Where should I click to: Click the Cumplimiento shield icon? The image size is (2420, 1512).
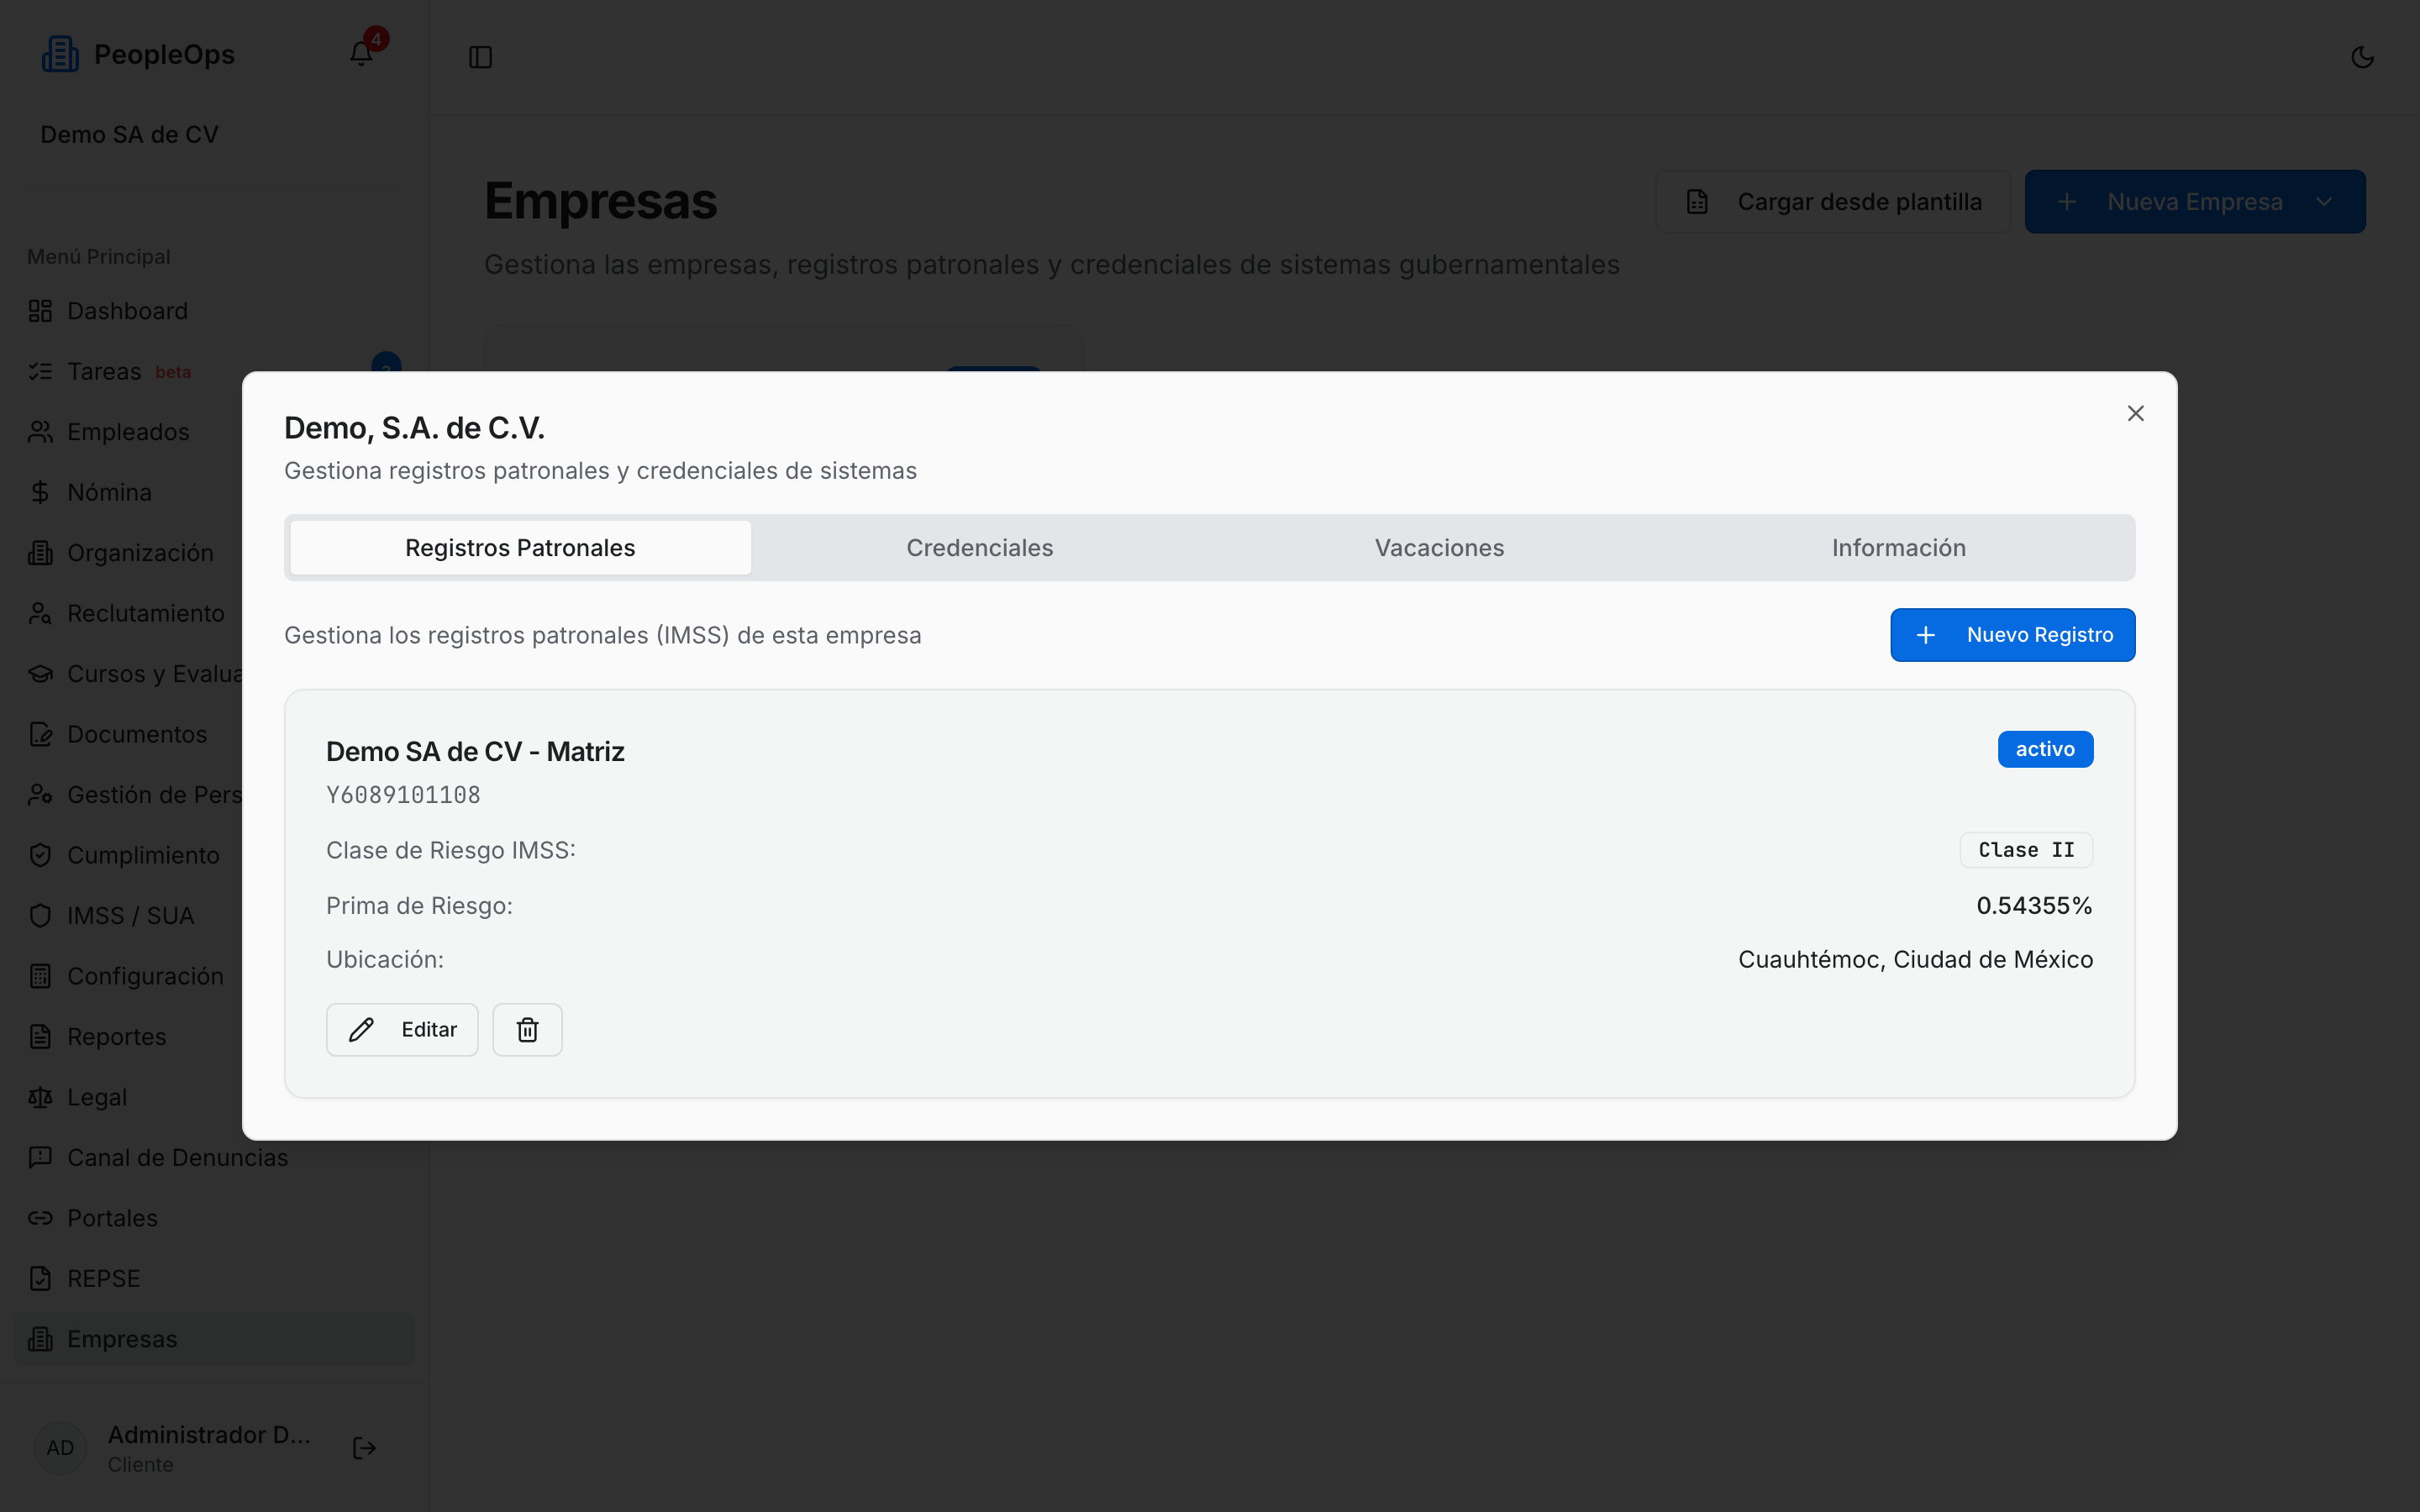40,855
